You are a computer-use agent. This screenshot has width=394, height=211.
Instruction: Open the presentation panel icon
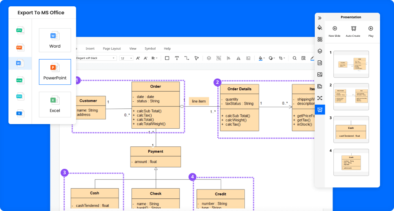[319, 110]
